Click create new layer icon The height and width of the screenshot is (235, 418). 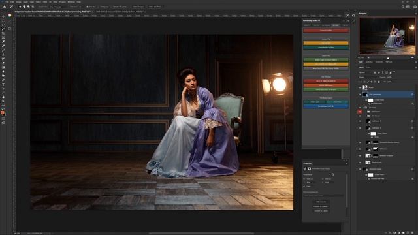coord(408,233)
